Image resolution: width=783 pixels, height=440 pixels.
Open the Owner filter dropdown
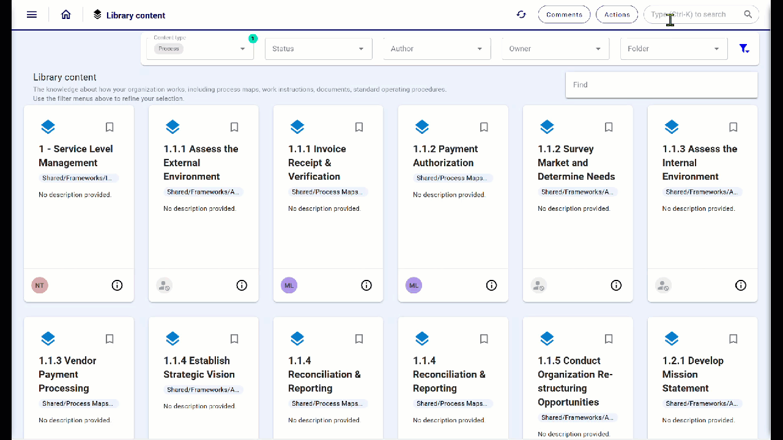pyautogui.click(x=555, y=49)
